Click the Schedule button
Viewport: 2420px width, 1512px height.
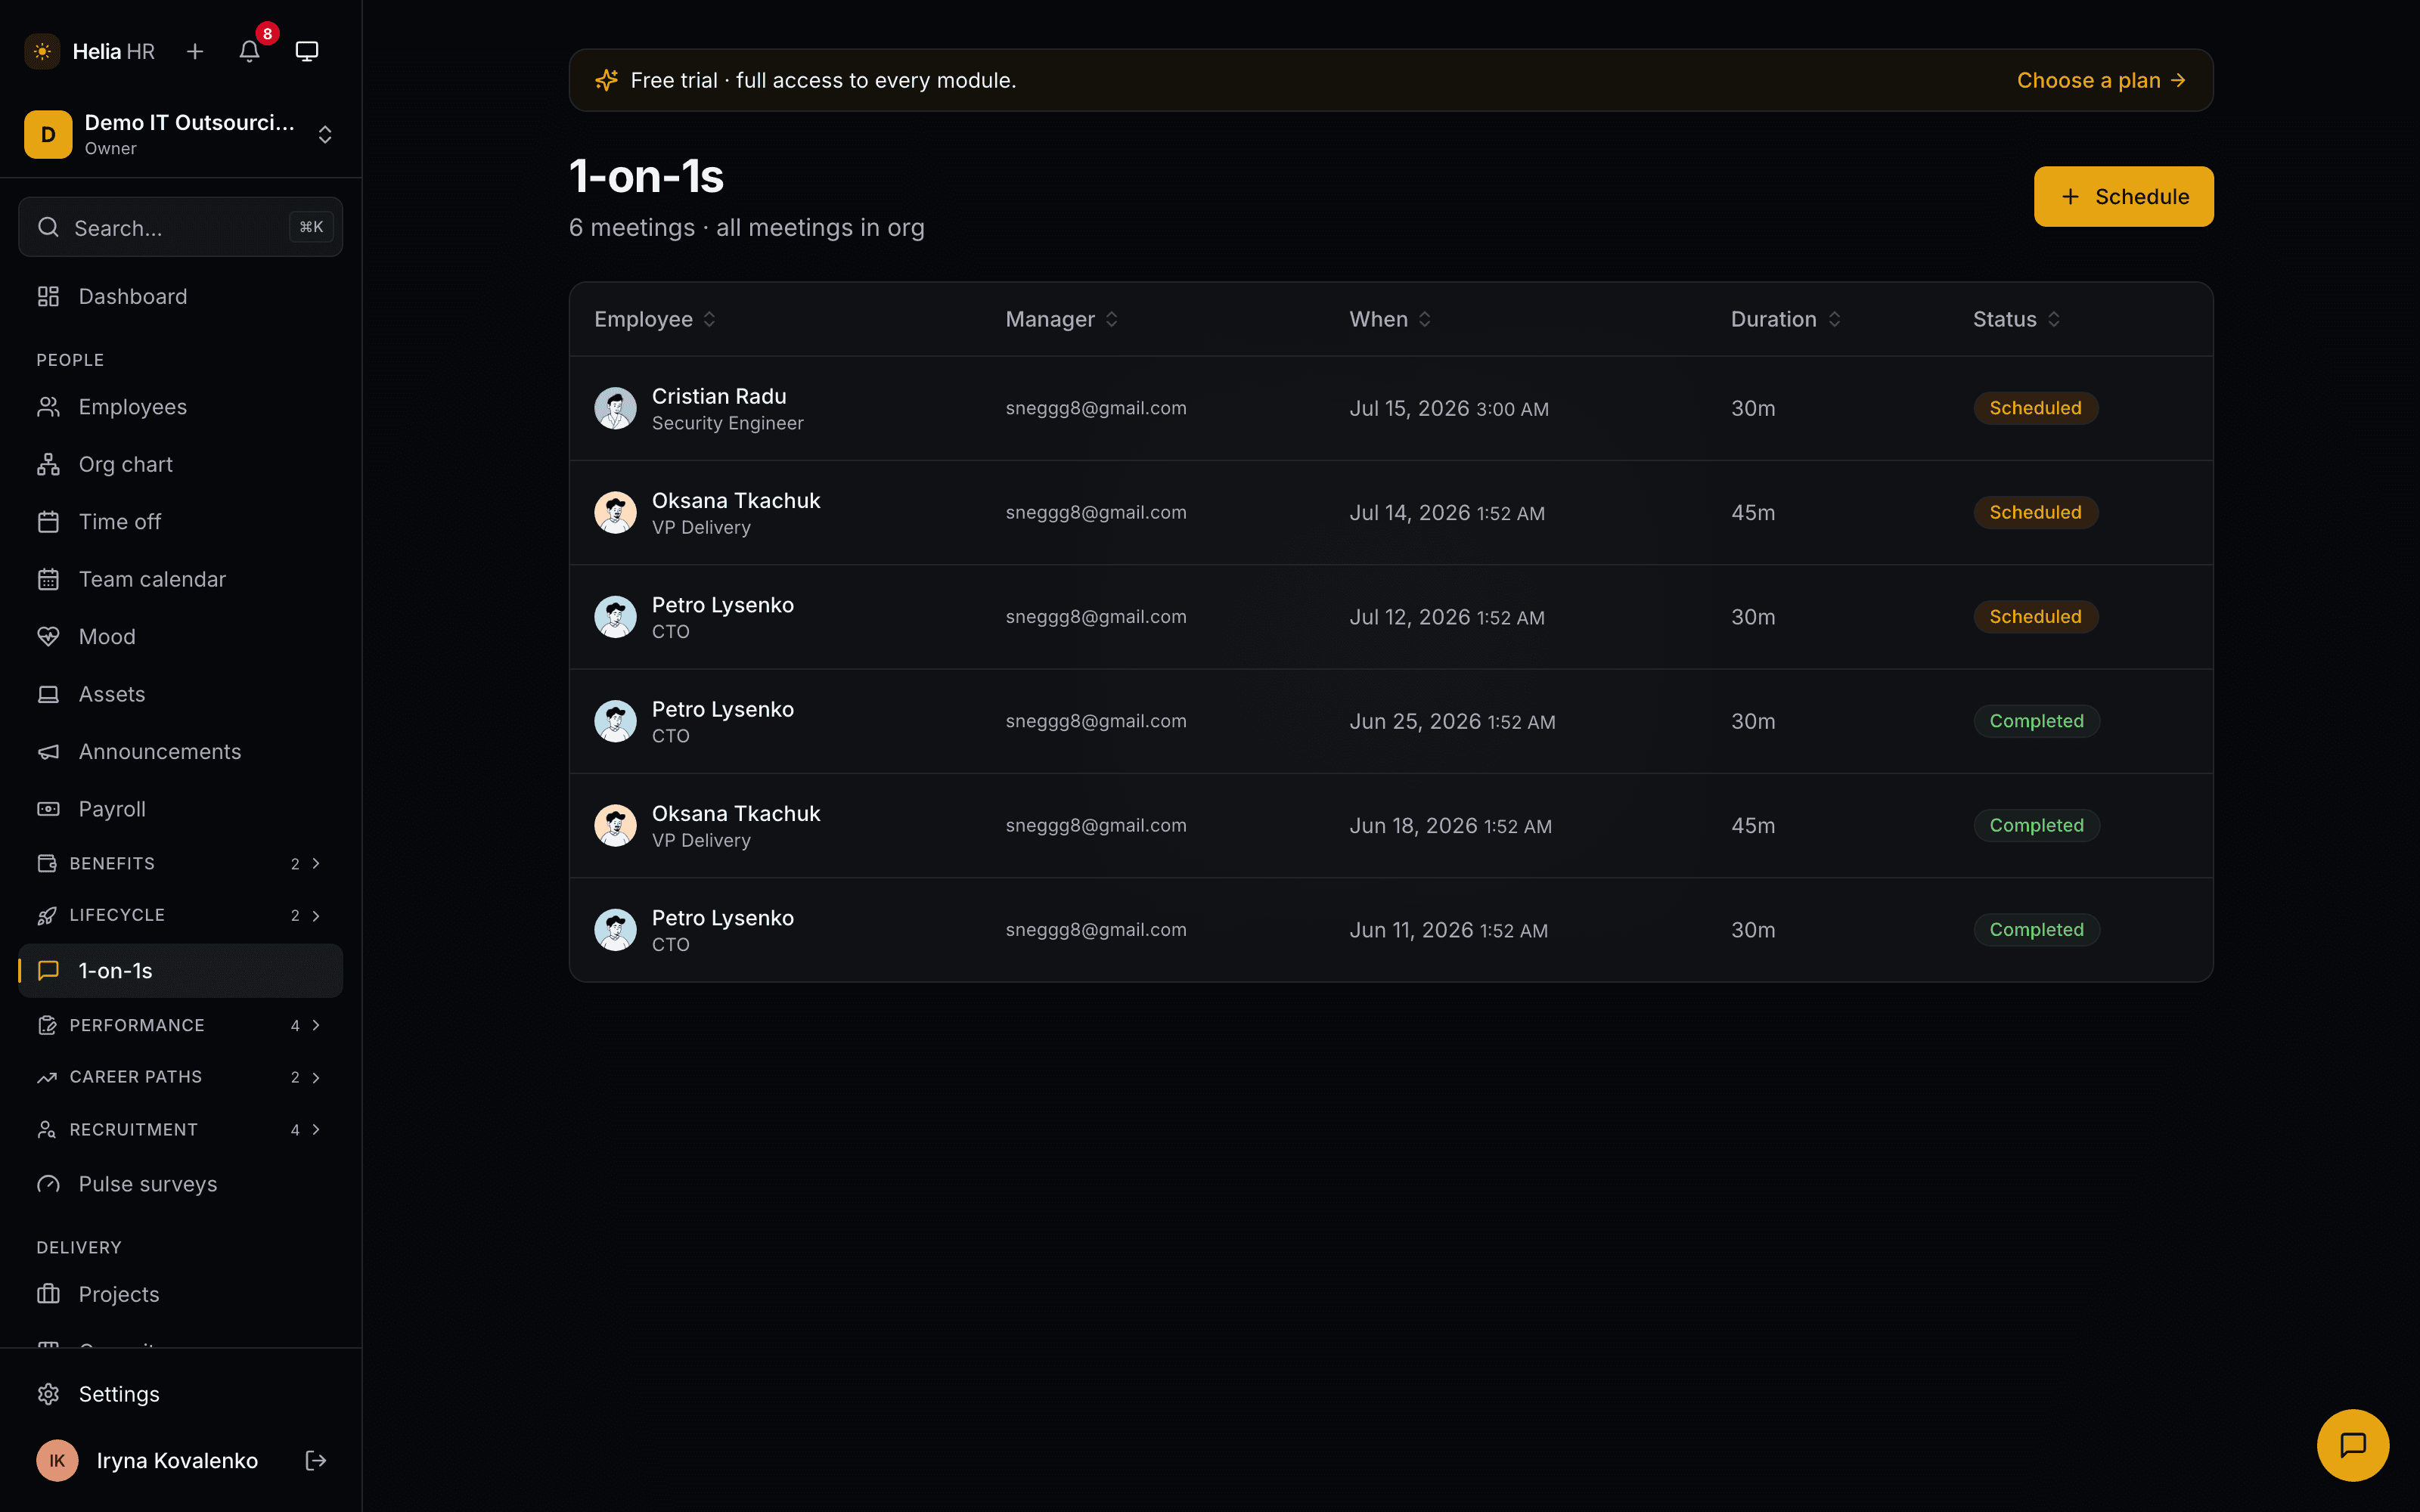point(2123,197)
